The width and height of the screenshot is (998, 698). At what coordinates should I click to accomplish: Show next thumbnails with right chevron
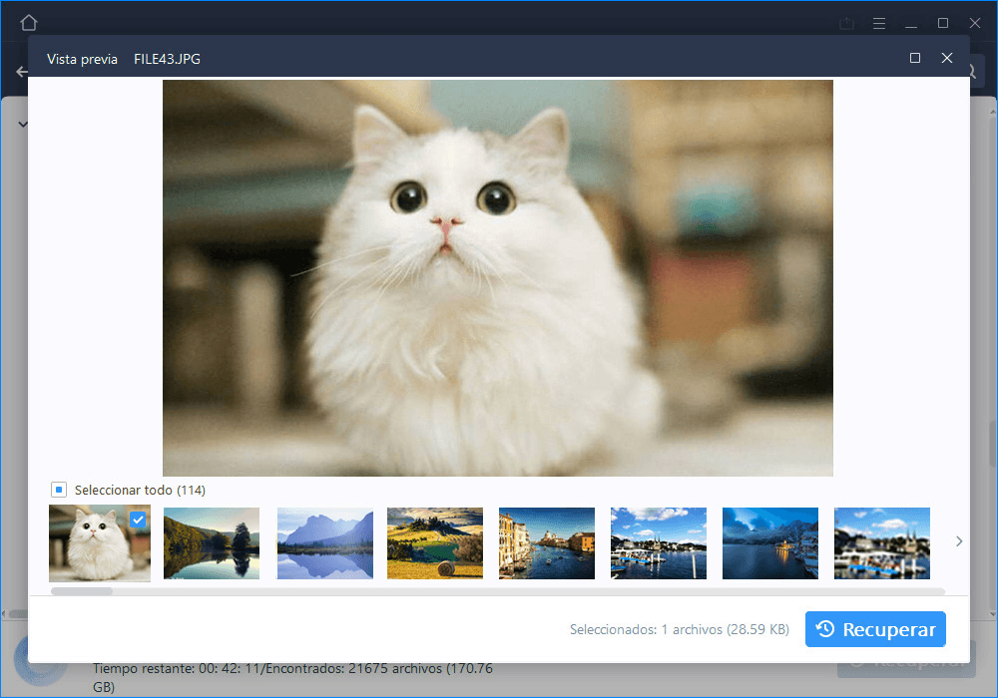pyautogui.click(x=959, y=541)
